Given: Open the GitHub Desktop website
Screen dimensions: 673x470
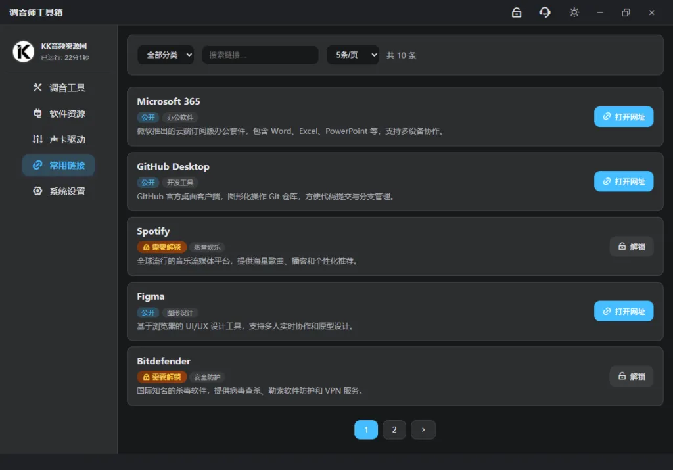Looking at the screenshot, I should point(624,181).
